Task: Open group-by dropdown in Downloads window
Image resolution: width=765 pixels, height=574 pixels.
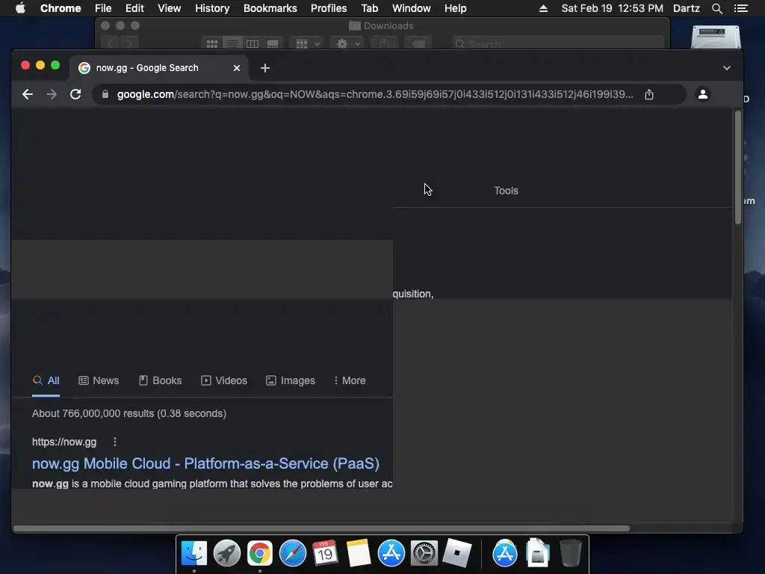Action: pos(307,44)
